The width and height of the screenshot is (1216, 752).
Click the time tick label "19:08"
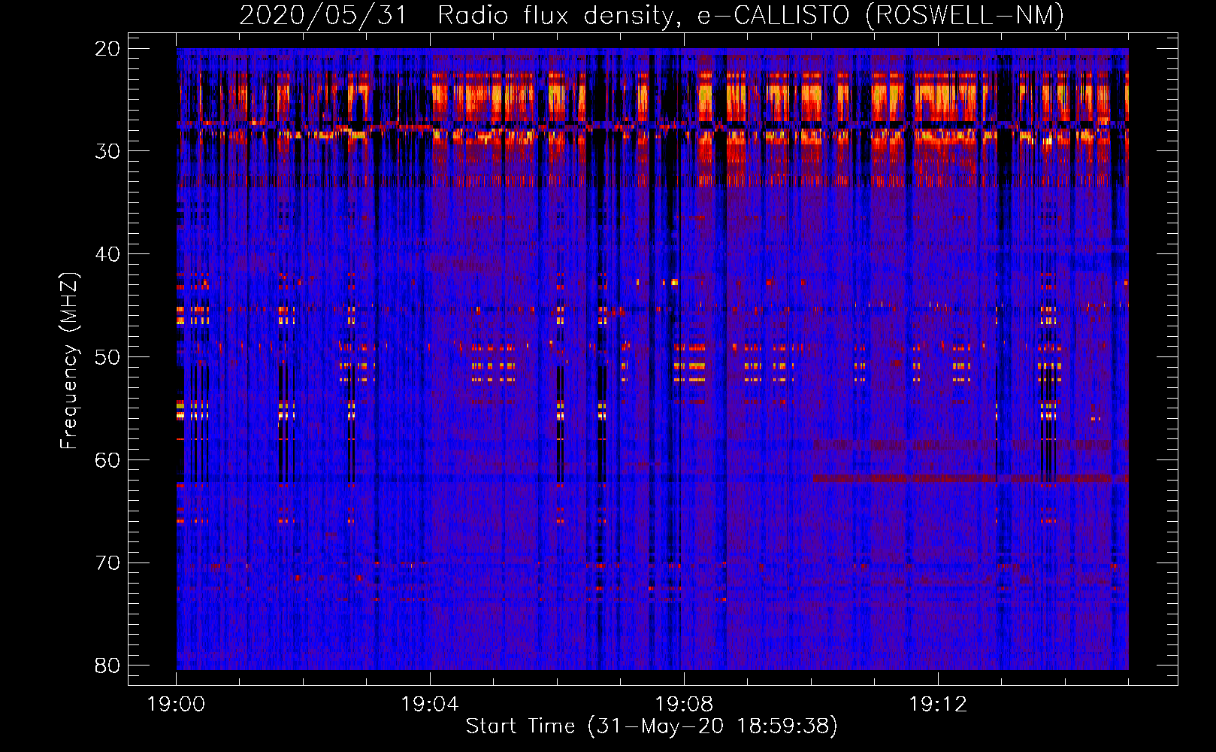tap(684, 705)
